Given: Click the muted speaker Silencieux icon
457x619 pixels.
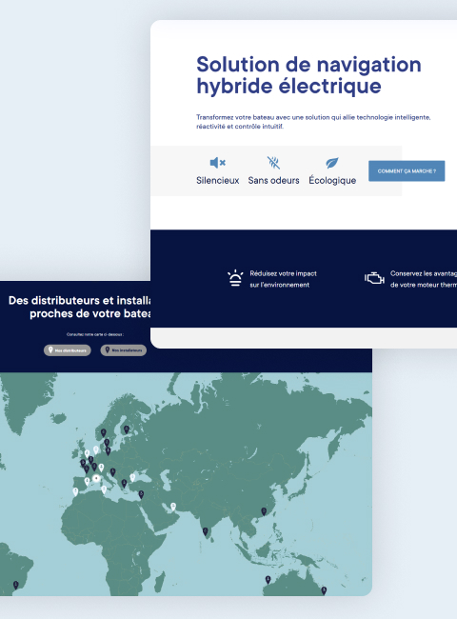Looking at the screenshot, I should (217, 162).
